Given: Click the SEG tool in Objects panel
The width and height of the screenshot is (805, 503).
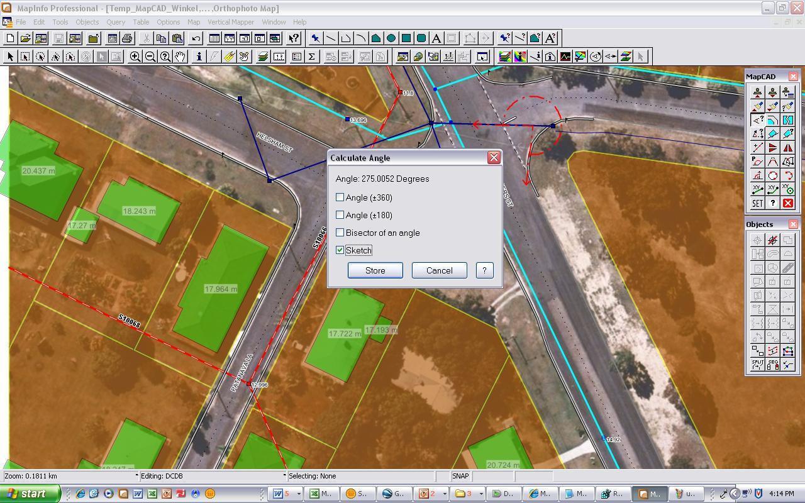Looking at the screenshot, I should [x=772, y=365].
